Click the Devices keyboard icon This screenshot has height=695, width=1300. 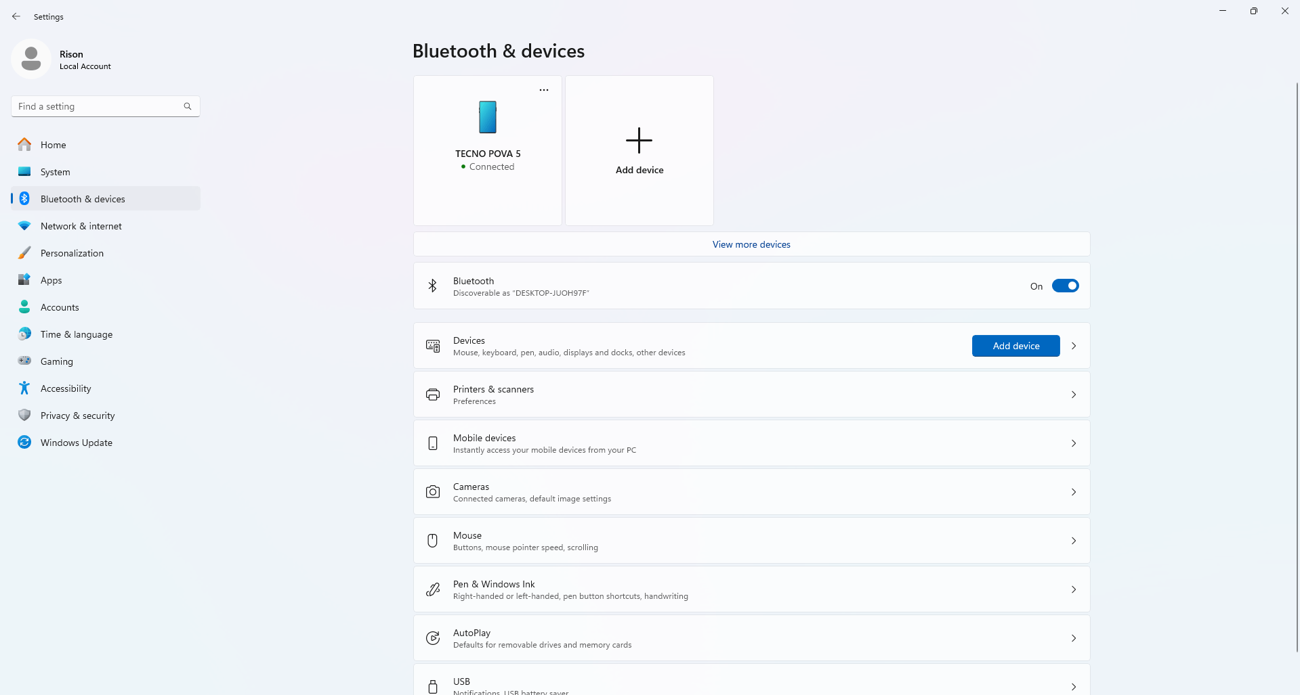pos(433,346)
